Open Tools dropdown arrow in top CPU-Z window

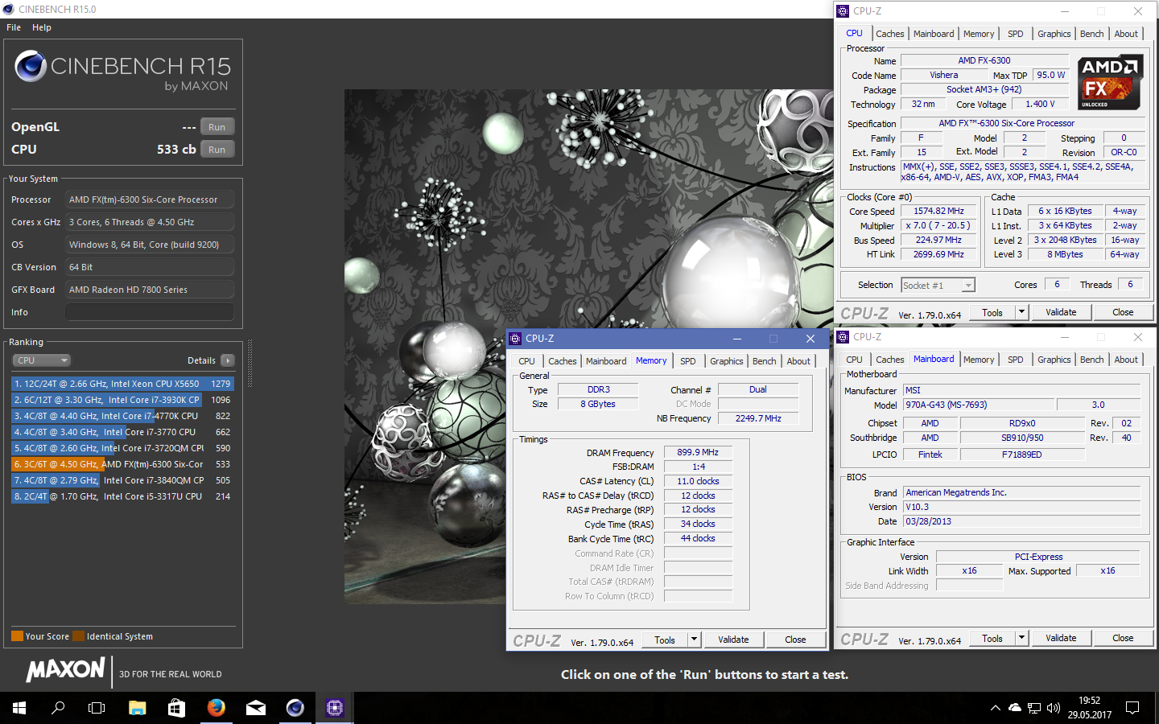[1022, 312]
